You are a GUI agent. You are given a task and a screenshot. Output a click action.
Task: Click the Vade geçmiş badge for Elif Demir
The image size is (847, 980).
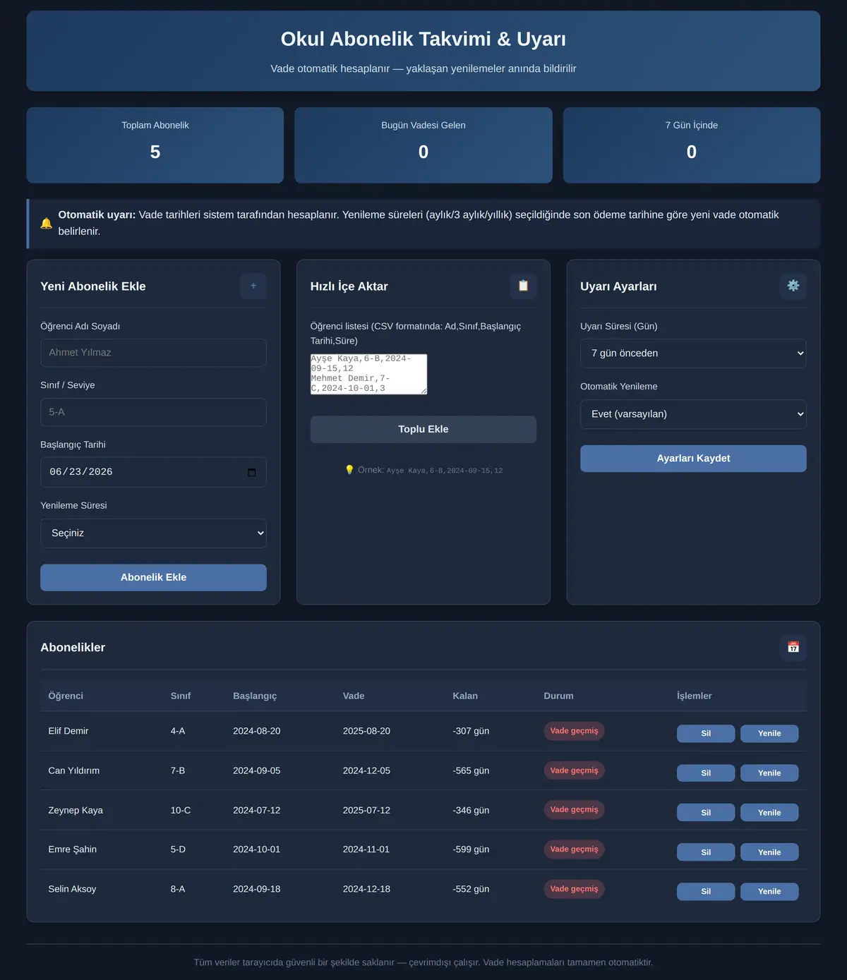pyautogui.click(x=574, y=731)
